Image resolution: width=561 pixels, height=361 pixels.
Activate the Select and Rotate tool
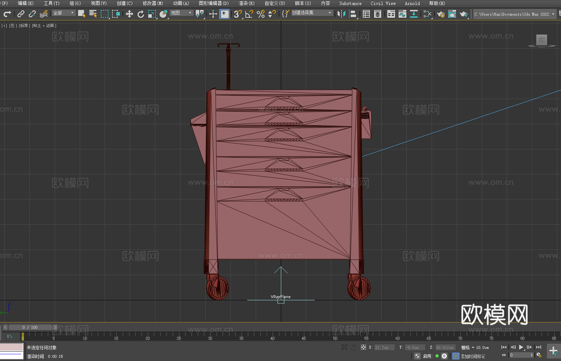(141, 14)
